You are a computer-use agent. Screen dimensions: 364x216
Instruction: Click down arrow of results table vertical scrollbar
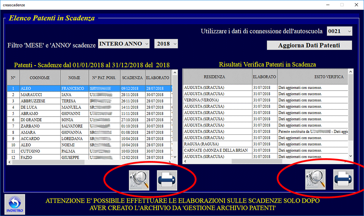351,156
